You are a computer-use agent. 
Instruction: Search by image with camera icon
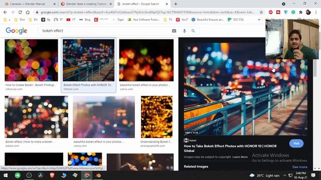(x=174, y=31)
